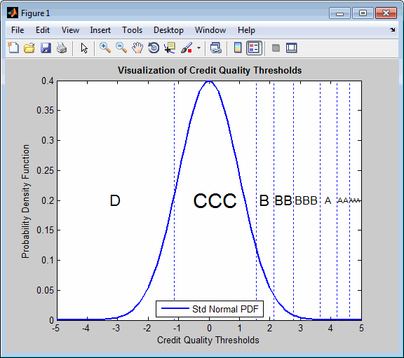
Task: Minimize the Figure 1 window
Action: 339,13
